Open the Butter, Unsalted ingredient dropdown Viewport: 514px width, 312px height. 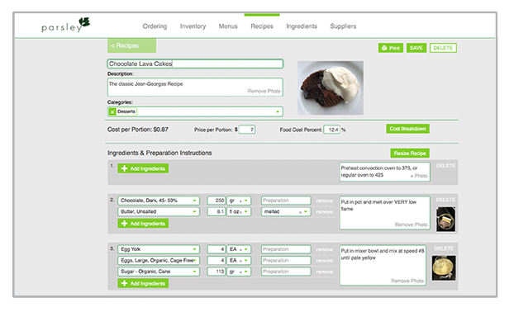(x=194, y=212)
